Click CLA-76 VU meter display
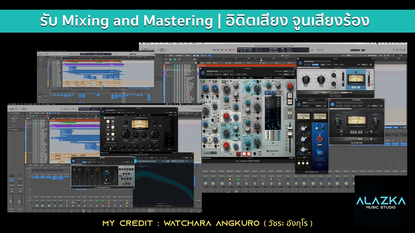Screen dimensions: 415x233 (356, 79)
